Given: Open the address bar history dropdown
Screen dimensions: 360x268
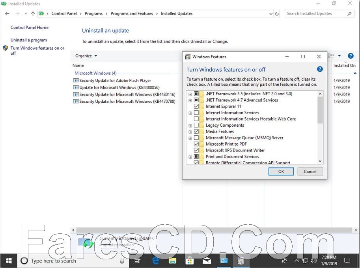Looking at the screenshot, I should (270, 14).
